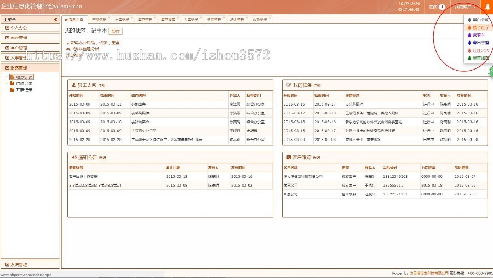Close the 产品信息 tab
This screenshot has height=278, width=493.
pyautogui.click(x=109, y=18)
